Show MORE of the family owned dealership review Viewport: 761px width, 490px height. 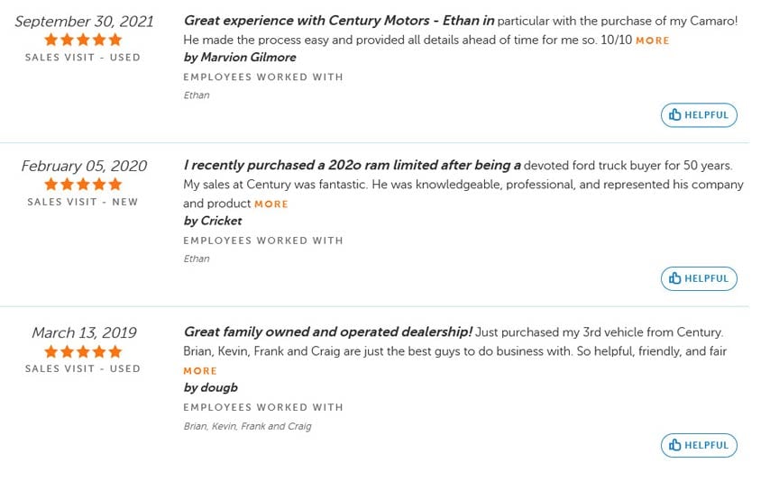pos(200,371)
